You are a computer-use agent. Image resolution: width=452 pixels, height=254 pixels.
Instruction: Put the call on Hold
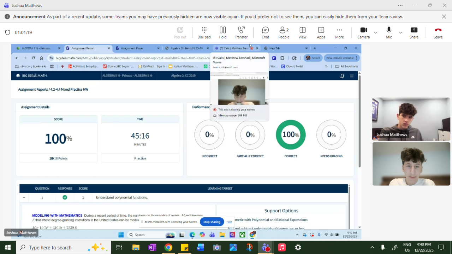222,32
